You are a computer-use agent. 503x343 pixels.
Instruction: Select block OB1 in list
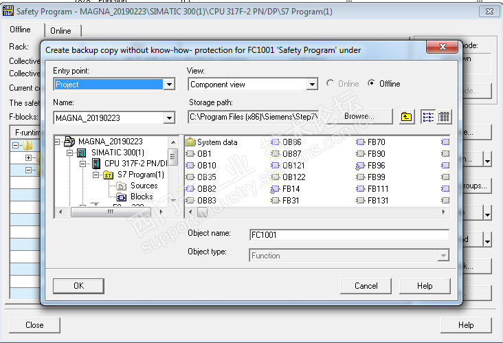pyautogui.click(x=199, y=154)
